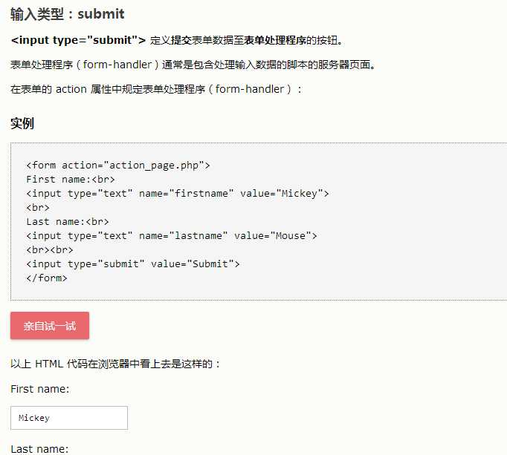Click the "First name:<br>" code line
The width and height of the screenshot is (507, 455).
(71, 180)
